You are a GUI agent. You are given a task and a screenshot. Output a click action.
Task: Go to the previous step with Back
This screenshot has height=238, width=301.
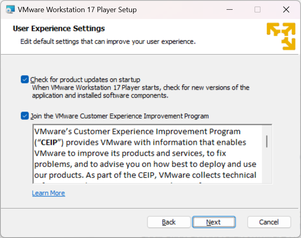[169, 222]
